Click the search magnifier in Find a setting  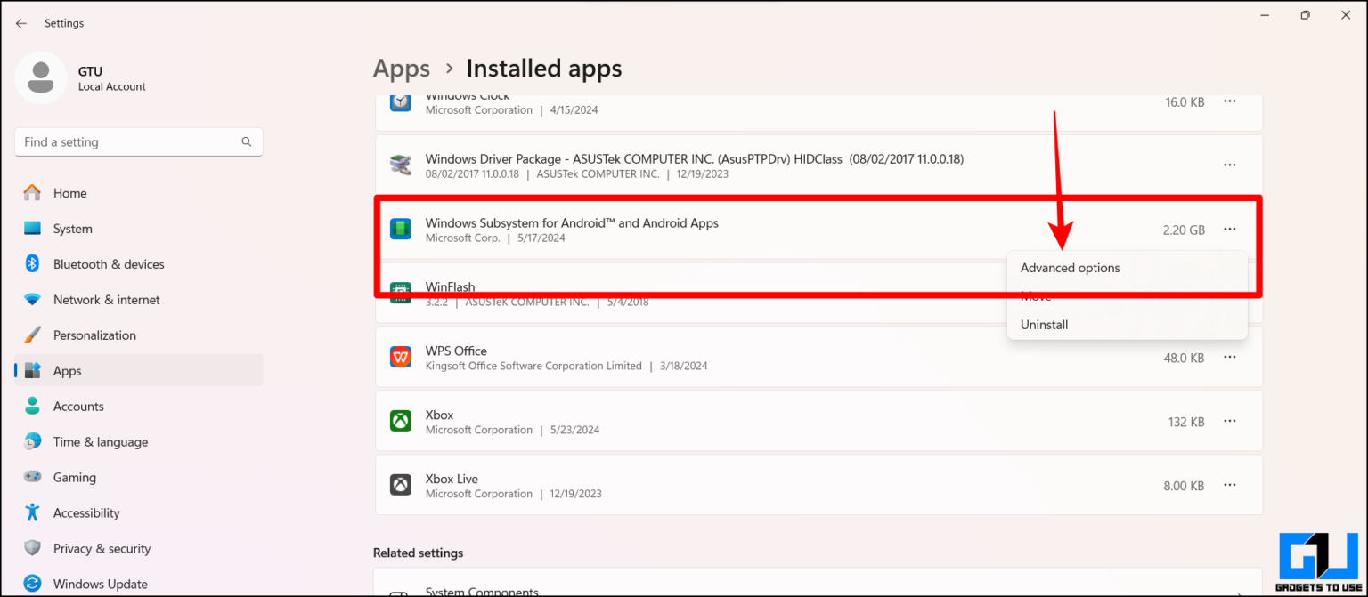[x=246, y=141]
